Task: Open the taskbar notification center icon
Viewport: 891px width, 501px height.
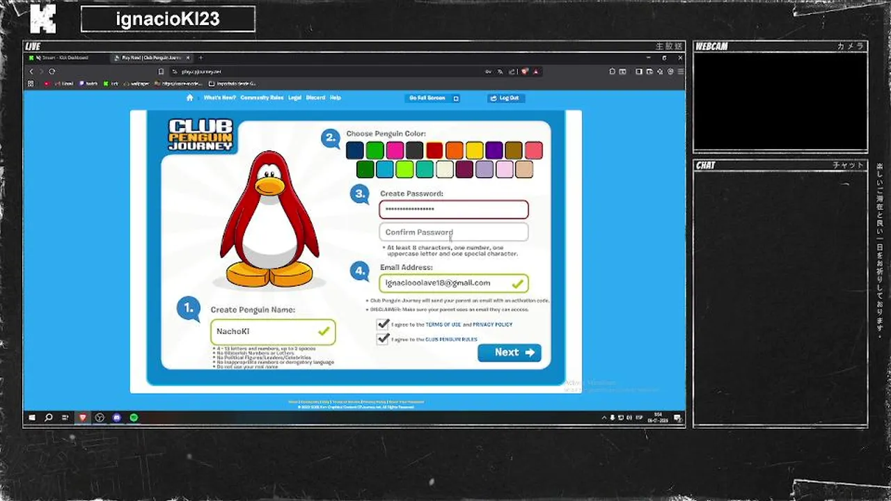Action: [677, 417]
